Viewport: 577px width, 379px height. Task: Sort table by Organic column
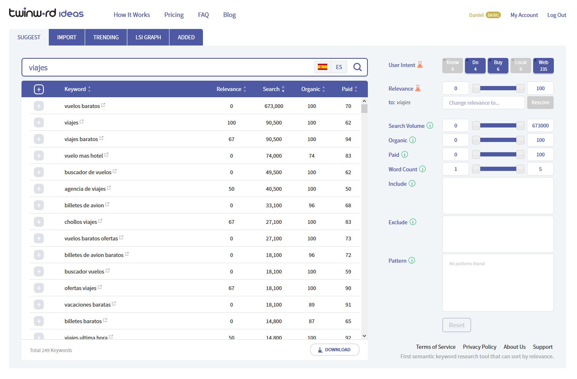[313, 89]
